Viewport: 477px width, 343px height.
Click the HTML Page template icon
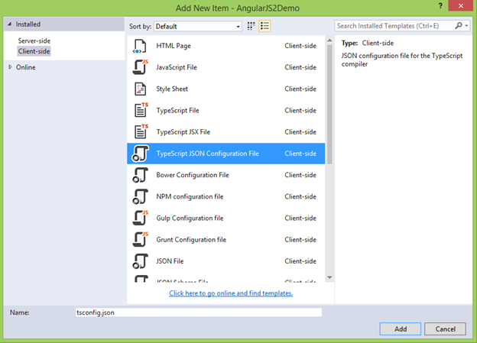coord(140,47)
